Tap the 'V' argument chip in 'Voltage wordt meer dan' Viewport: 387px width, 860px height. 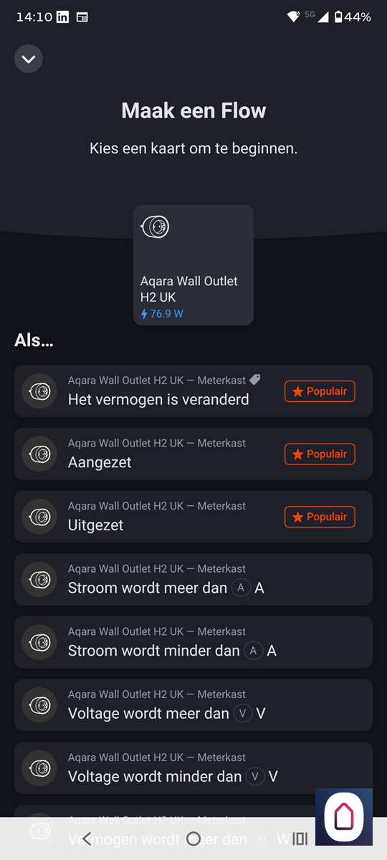(243, 714)
